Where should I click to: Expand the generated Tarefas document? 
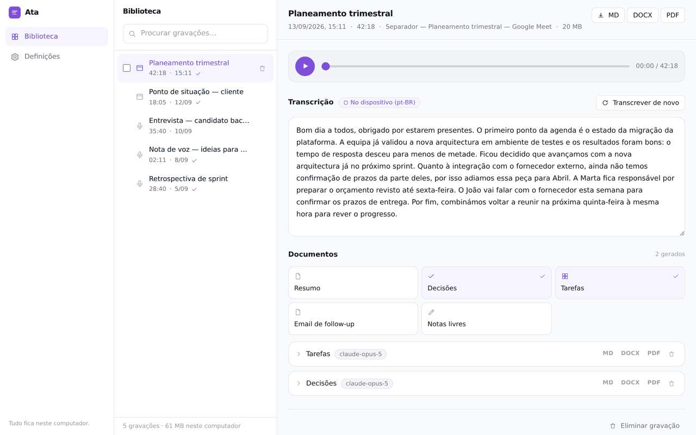[299, 354]
